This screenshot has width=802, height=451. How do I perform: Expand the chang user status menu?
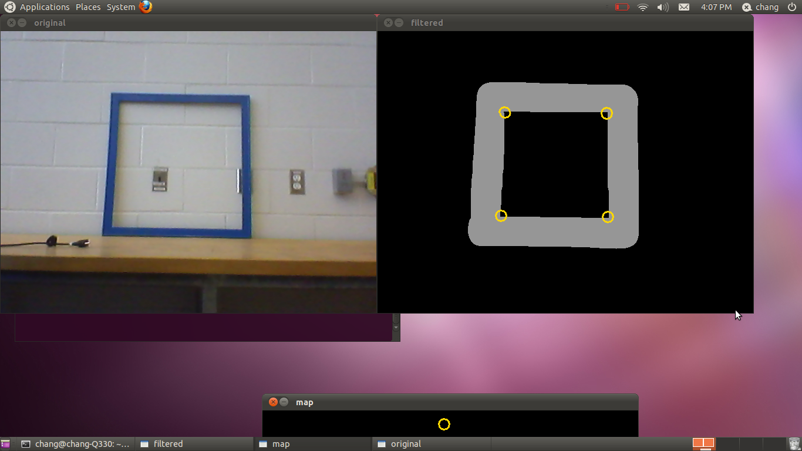pos(761,7)
